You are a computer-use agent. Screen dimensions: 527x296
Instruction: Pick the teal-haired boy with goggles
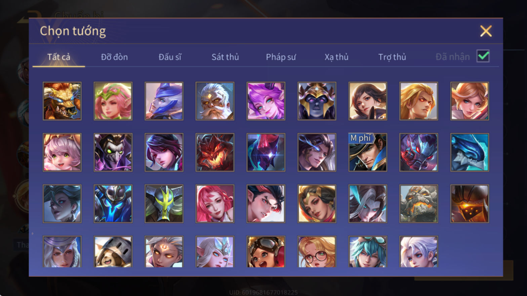click(x=368, y=252)
